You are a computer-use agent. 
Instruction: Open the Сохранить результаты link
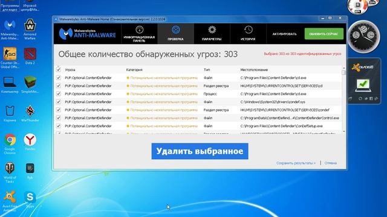296,163
